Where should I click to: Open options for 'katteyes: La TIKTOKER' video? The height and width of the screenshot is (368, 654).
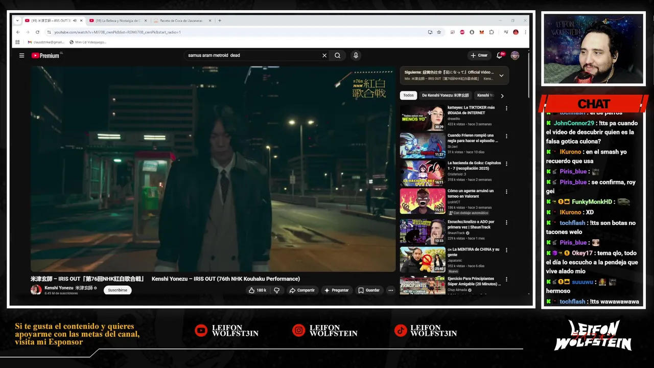click(506, 108)
